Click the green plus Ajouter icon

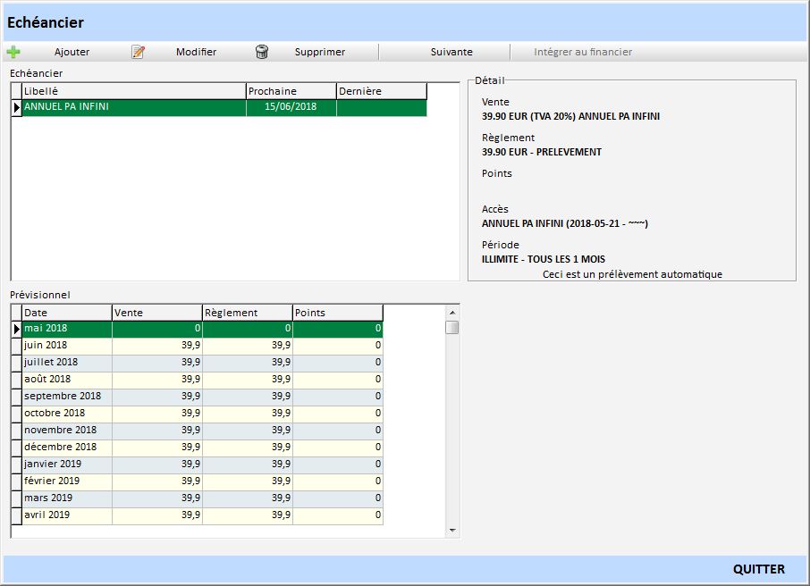(13, 52)
